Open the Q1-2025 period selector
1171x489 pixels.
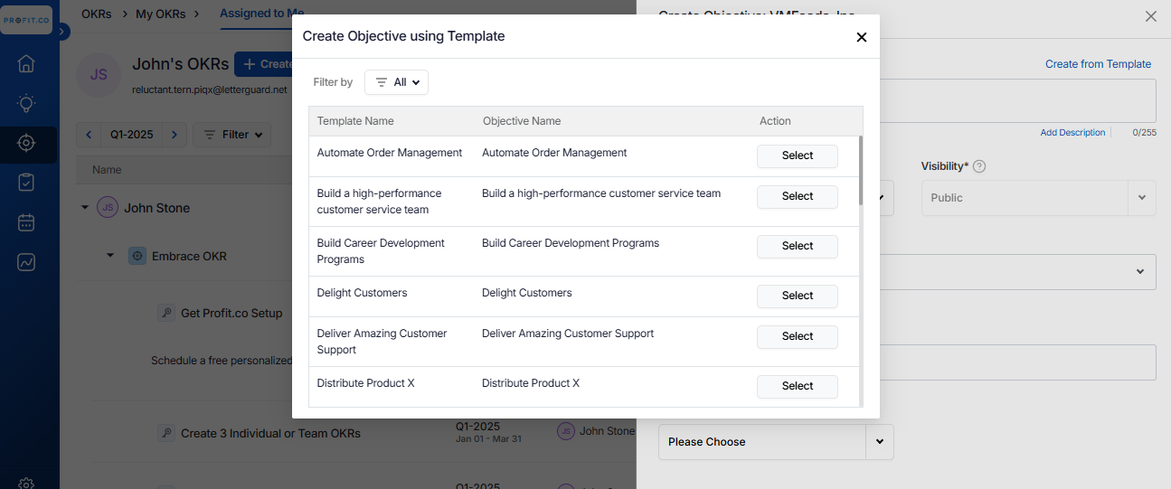132,135
